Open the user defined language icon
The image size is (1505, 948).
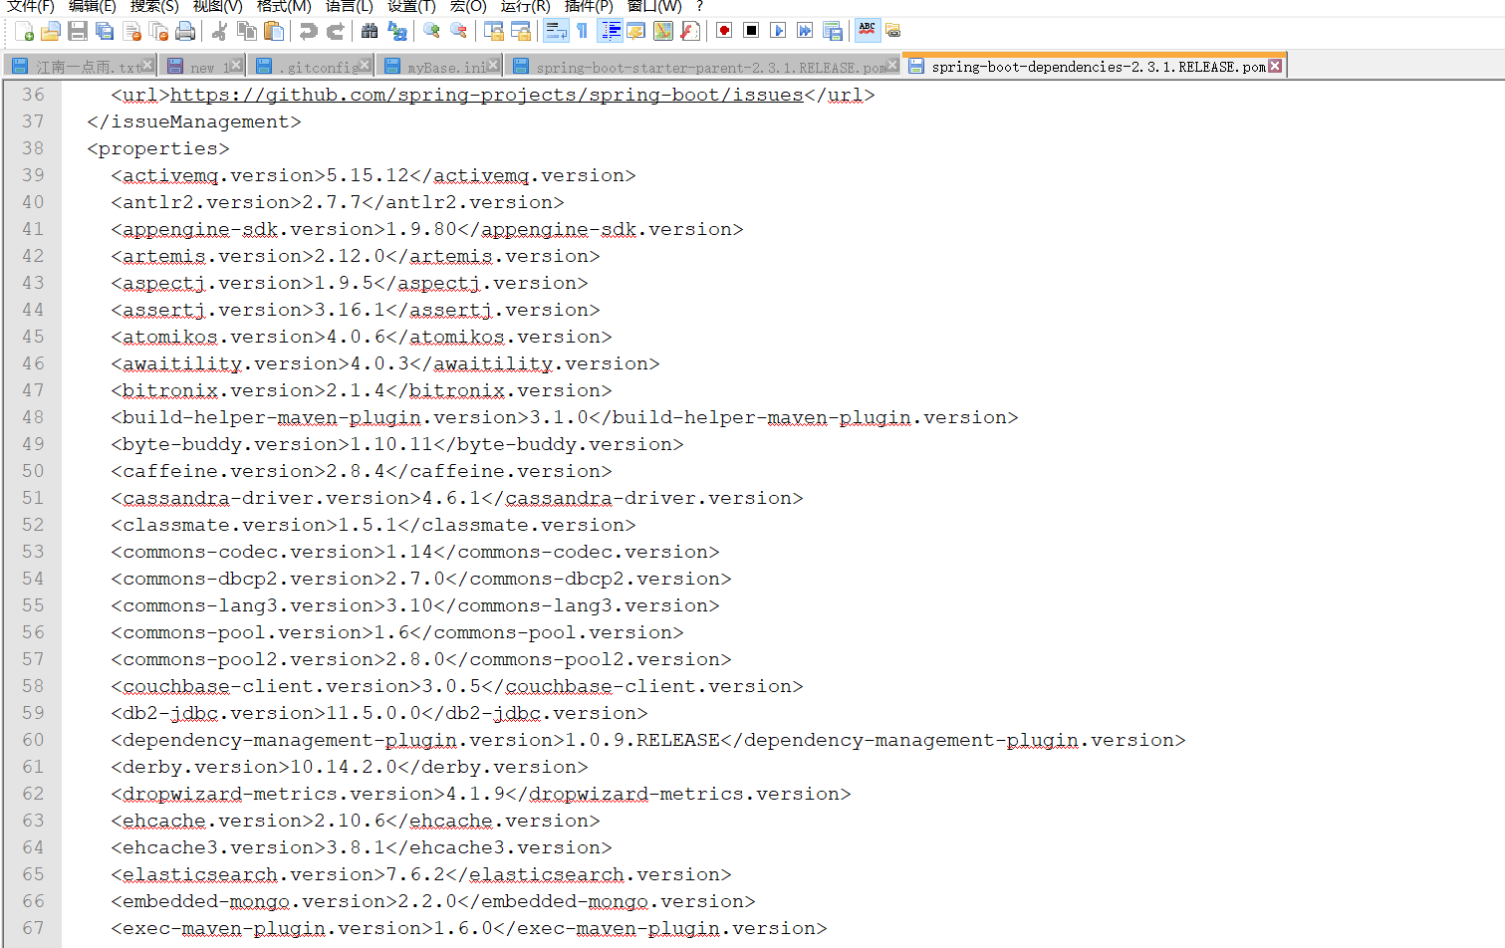[635, 31]
